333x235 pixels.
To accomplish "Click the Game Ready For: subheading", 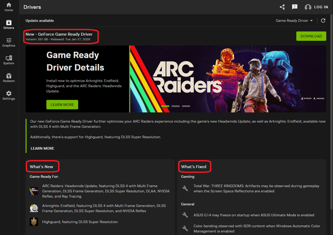I will coord(44,177).
